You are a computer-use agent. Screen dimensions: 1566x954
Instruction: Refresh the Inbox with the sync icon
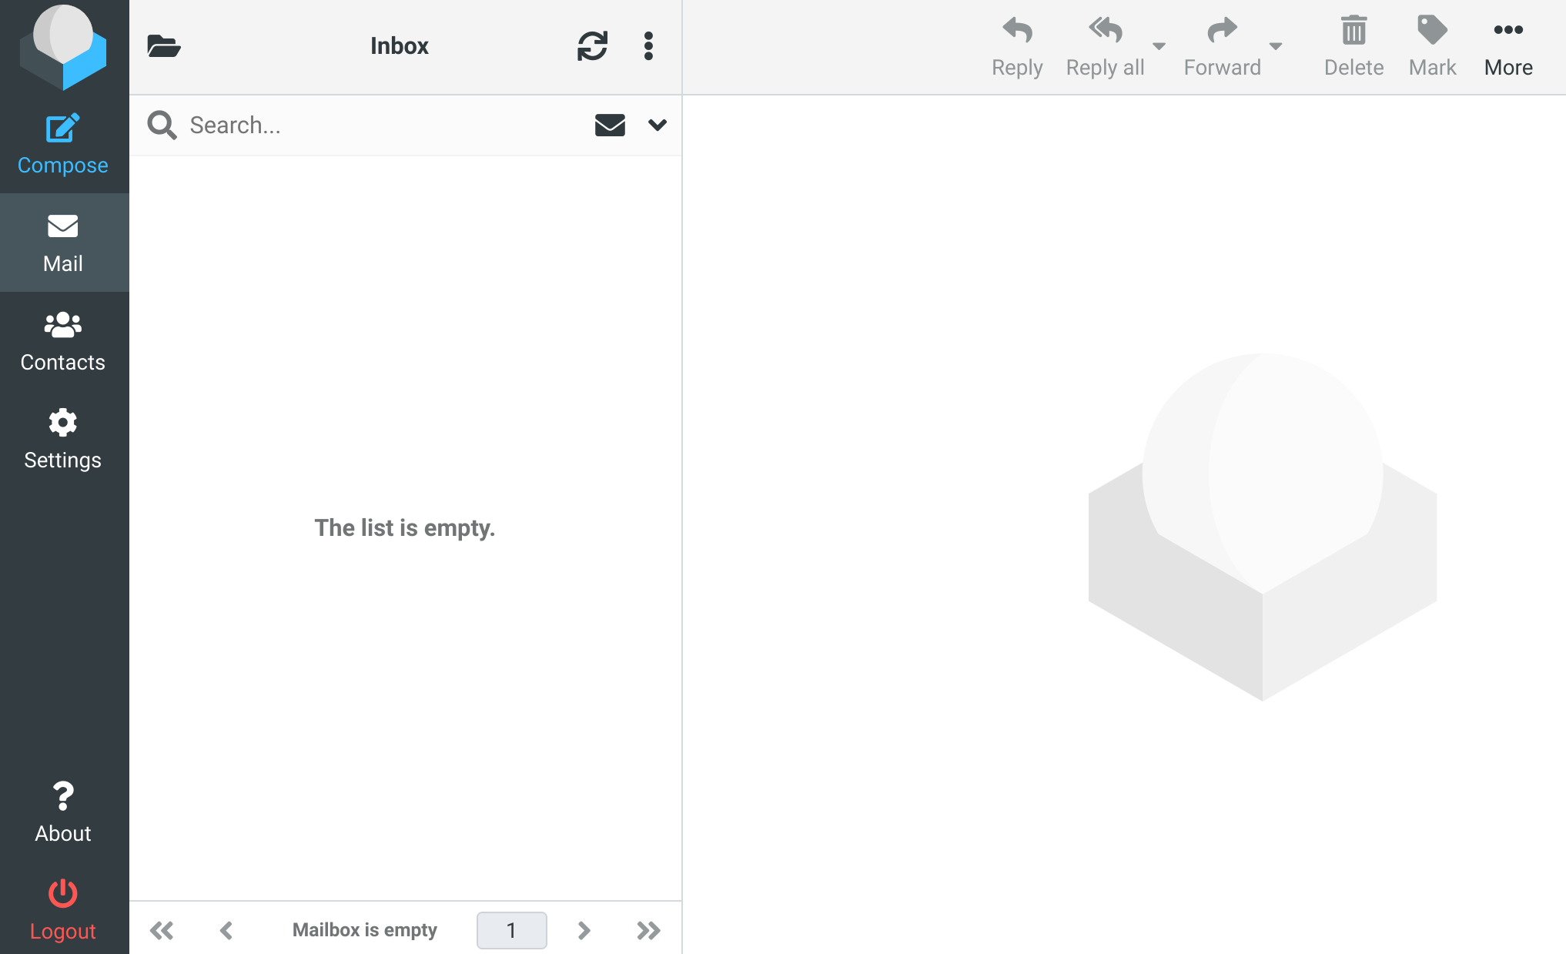(592, 46)
